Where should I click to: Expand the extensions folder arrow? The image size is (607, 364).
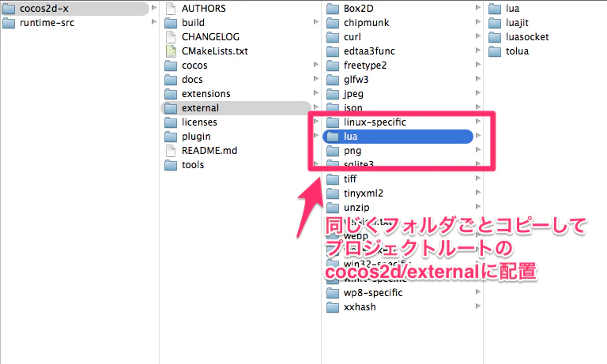coord(316,93)
